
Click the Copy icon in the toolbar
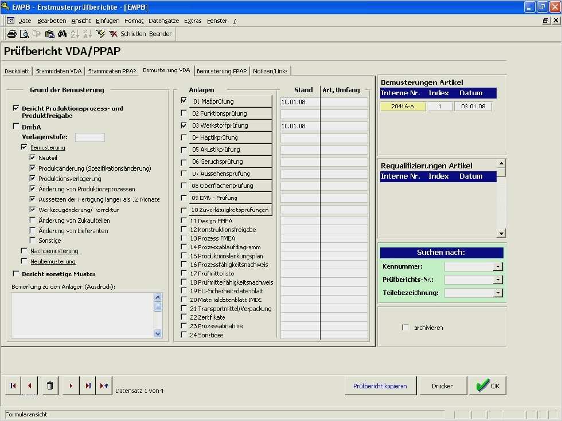(38, 34)
